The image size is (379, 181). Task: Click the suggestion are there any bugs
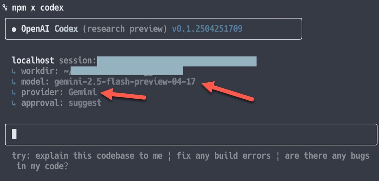(x=327, y=156)
